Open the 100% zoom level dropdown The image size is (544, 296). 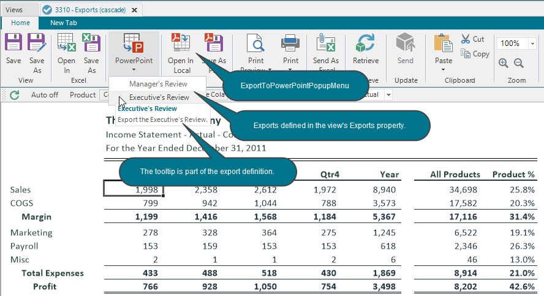tap(532, 44)
